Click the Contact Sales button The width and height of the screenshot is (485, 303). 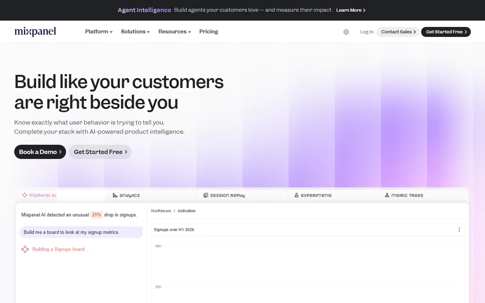(x=398, y=32)
